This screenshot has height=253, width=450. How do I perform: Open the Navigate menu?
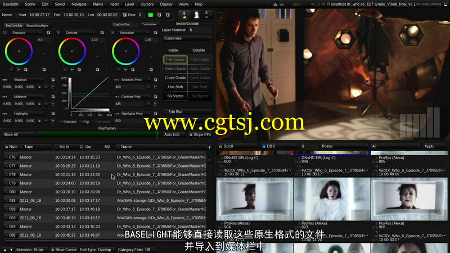[79, 4]
